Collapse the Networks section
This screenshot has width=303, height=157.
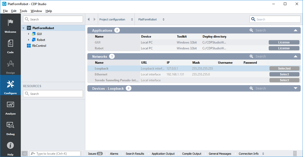pos(296,56)
